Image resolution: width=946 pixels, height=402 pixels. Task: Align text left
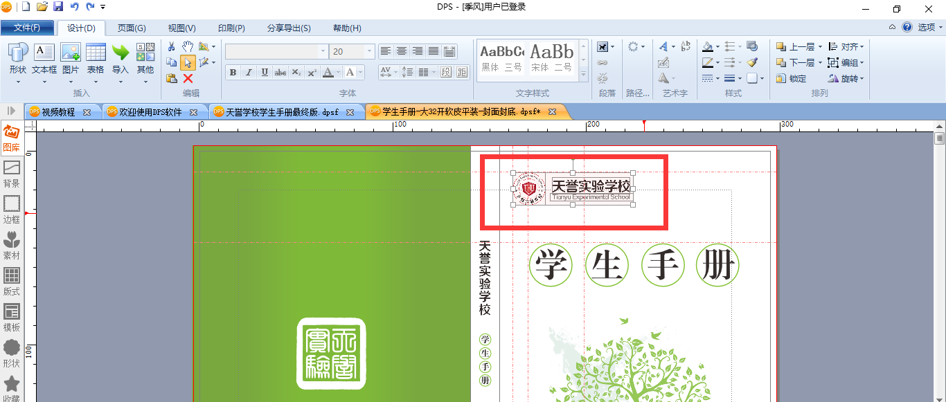coord(386,51)
